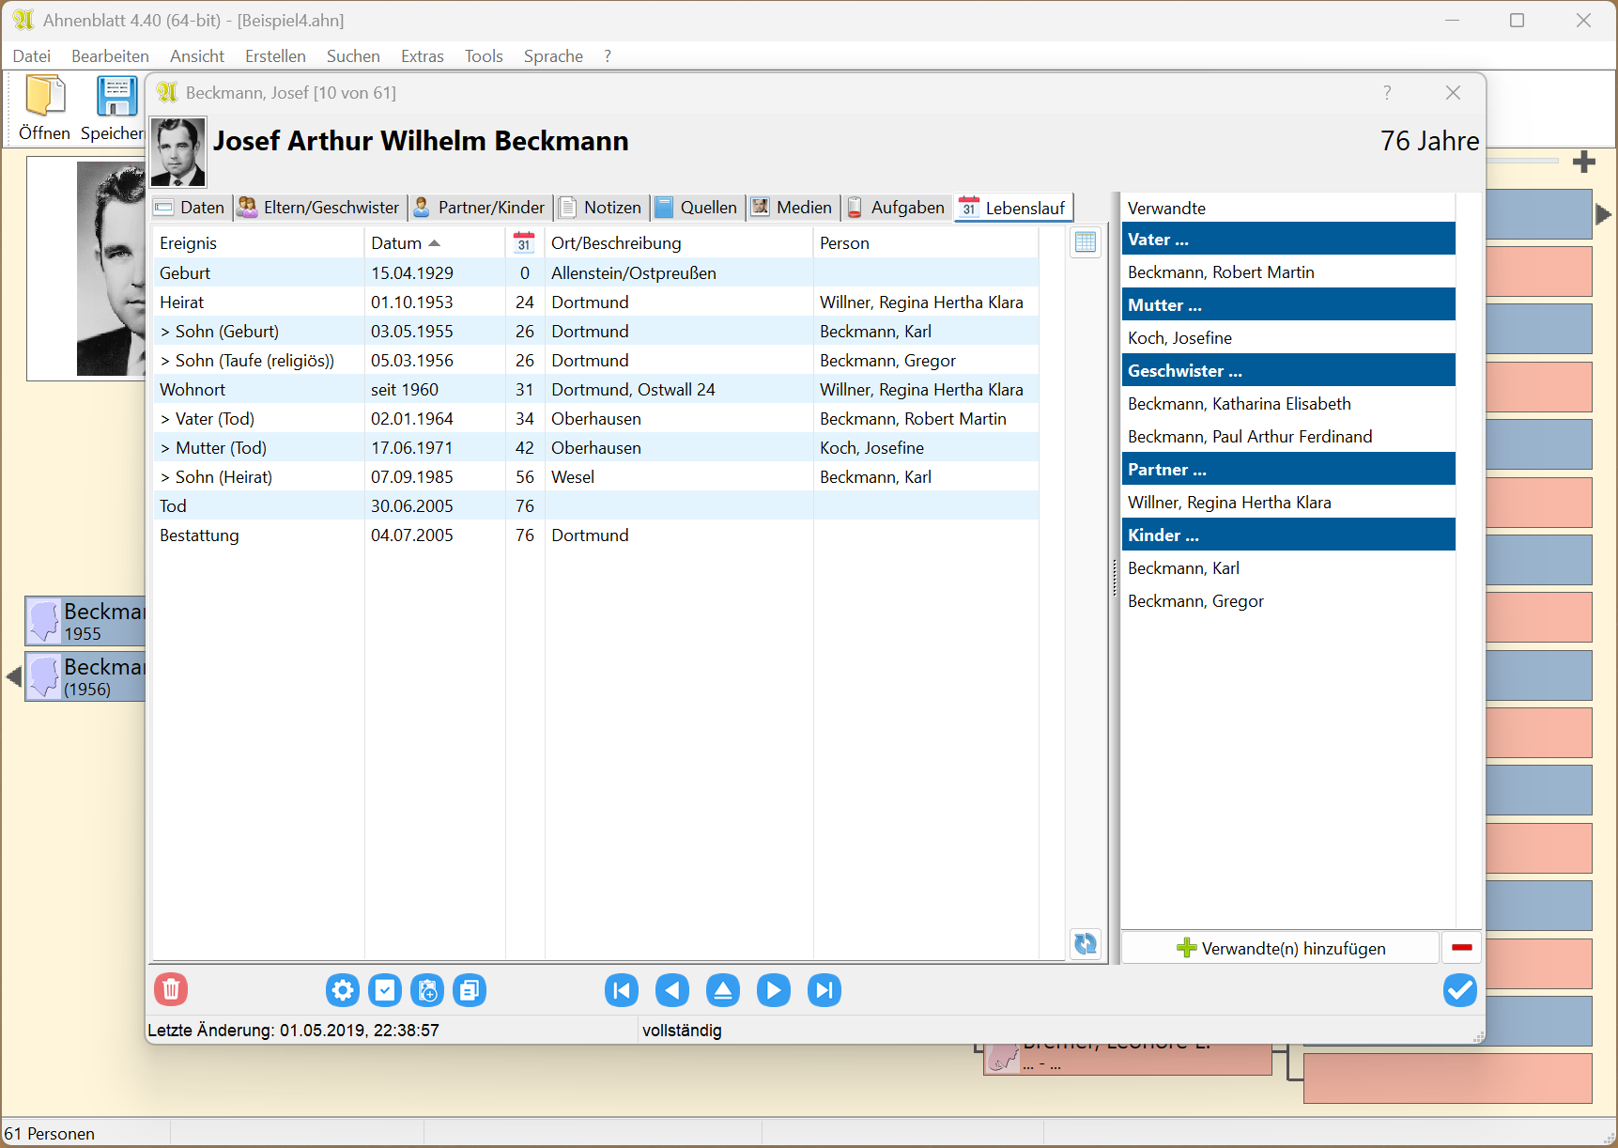Delete the person with the red trash icon
This screenshot has width=1618, height=1148.
pyautogui.click(x=171, y=989)
